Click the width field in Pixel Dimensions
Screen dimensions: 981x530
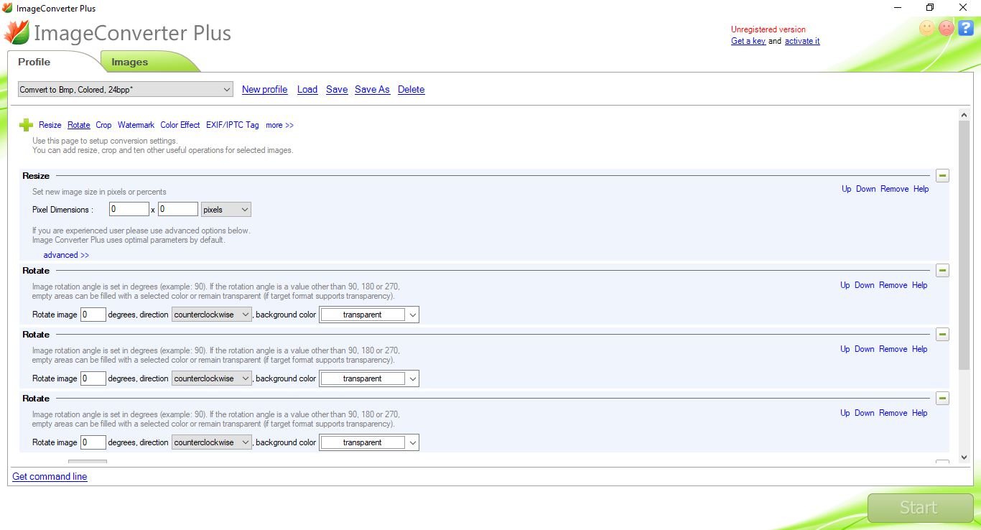point(129,210)
